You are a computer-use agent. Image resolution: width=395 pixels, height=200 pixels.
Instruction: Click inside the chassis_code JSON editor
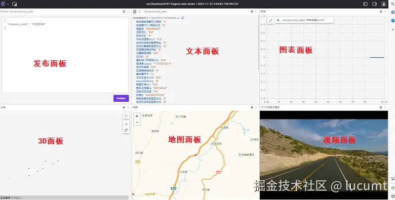click(65, 55)
